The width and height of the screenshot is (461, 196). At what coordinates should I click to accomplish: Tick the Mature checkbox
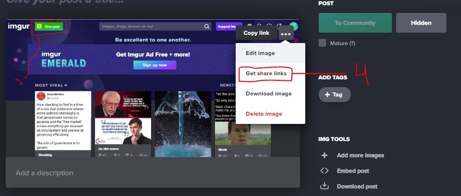322,43
